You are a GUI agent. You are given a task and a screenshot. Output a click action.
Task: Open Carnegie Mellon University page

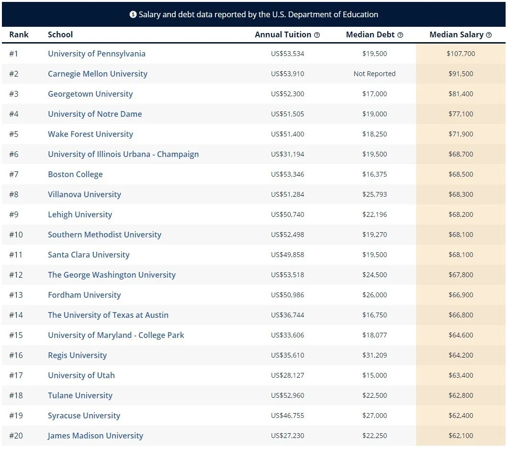click(x=97, y=74)
